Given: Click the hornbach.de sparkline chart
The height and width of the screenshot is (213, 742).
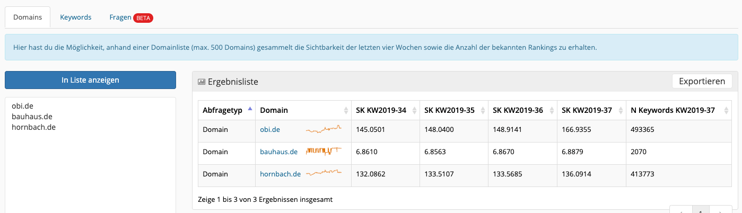Looking at the screenshot, I should (324, 173).
